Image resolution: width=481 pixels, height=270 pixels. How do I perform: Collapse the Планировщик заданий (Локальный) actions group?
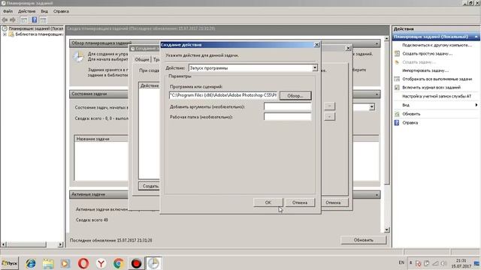pyautogui.click(x=476, y=37)
